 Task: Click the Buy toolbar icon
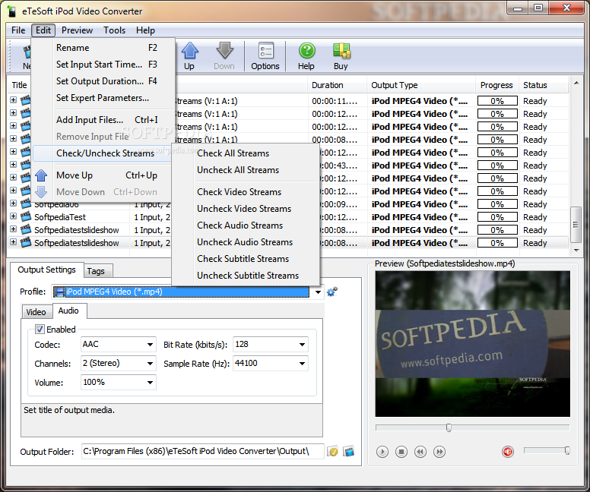(x=341, y=51)
